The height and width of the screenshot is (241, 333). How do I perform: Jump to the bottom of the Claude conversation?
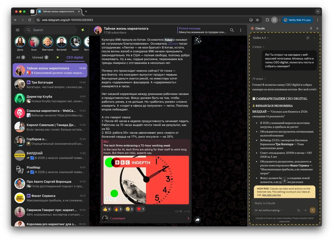[x=285, y=180]
